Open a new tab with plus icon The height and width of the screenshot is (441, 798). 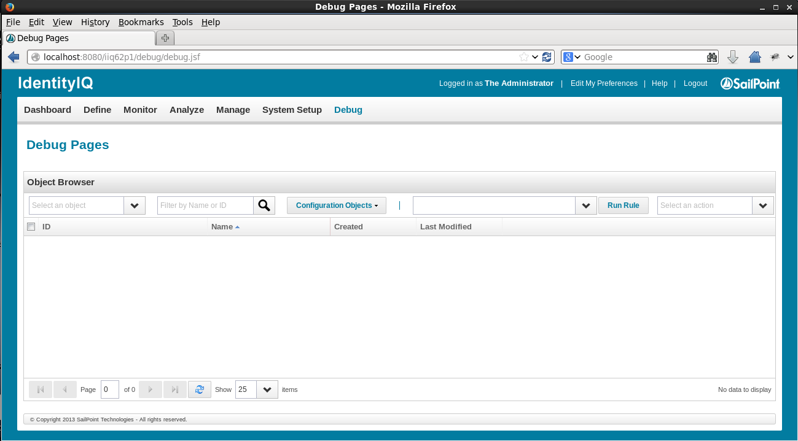pos(165,38)
